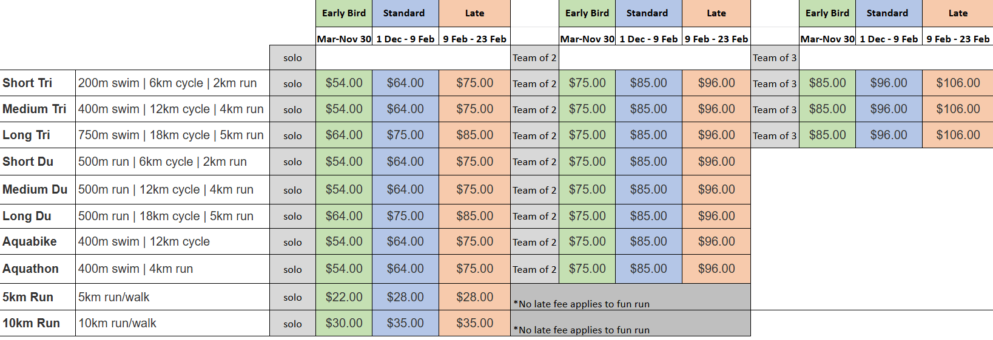Click Aquabike solo Early Bird $54.00 price

344,241
